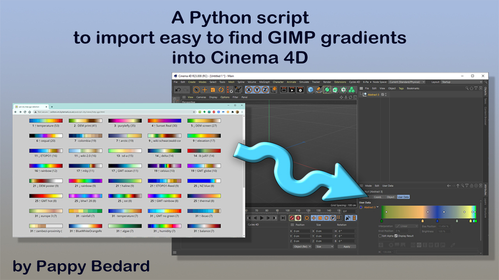The height and width of the screenshot is (280, 499).
Task: Open Node Space dropdown Current (Standard/Physical)
Action: click(407, 82)
